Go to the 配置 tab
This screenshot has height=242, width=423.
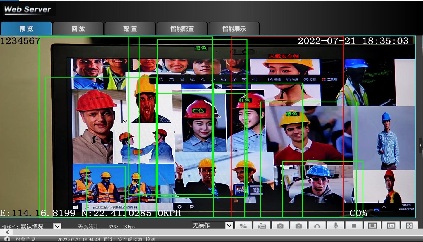[130, 29]
